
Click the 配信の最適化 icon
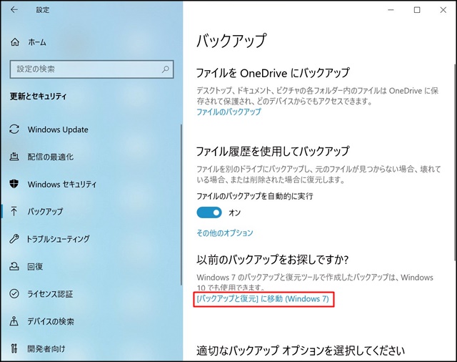tap(14, 157)
